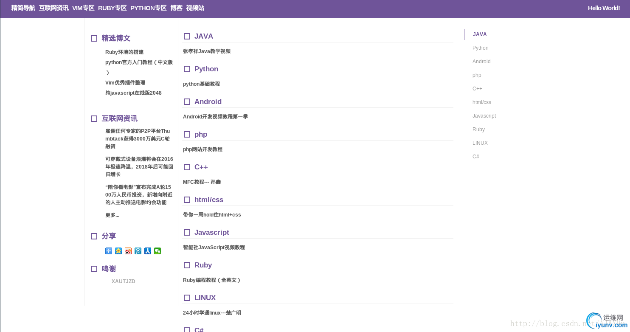The width and height of the screenshot is (630, 332).
Task: Click the php section heading in main content
Action: (201, 135)
